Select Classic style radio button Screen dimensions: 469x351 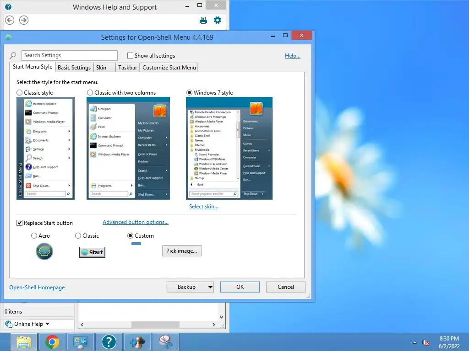(19, 93)
